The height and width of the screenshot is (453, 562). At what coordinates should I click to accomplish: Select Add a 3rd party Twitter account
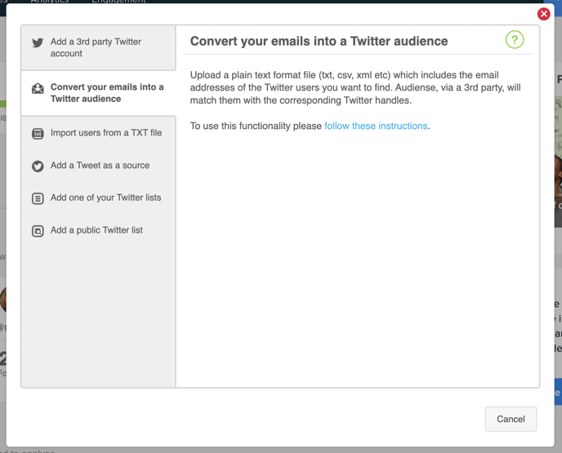coord(98,47)
